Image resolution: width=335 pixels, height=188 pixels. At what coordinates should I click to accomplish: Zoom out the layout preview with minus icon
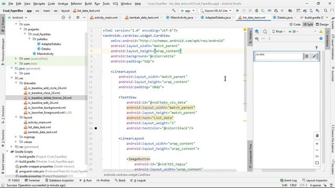point(317,150)
